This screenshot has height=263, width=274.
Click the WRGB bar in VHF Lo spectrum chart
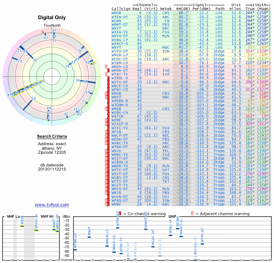[x=22, y=226]
